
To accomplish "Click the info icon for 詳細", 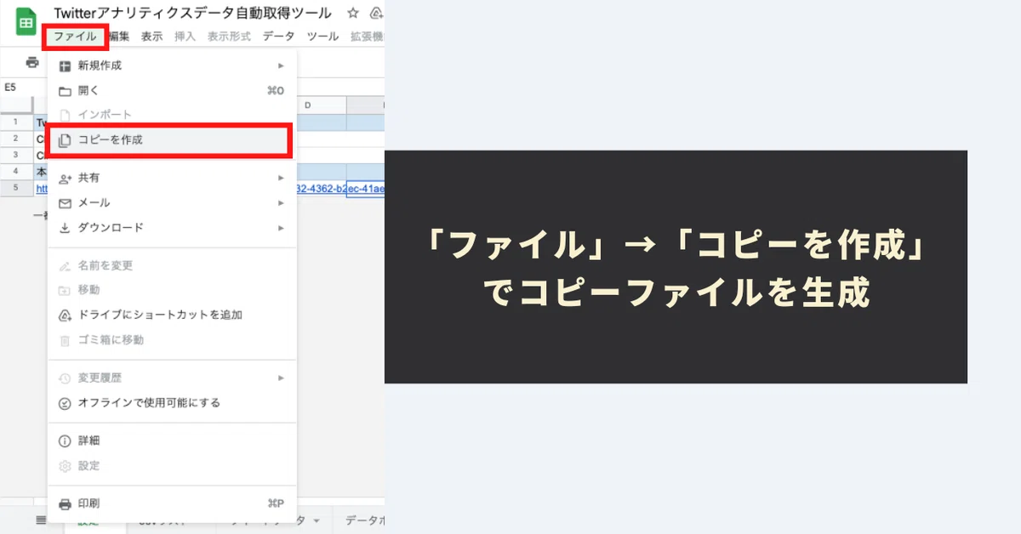I will [65, 441].
